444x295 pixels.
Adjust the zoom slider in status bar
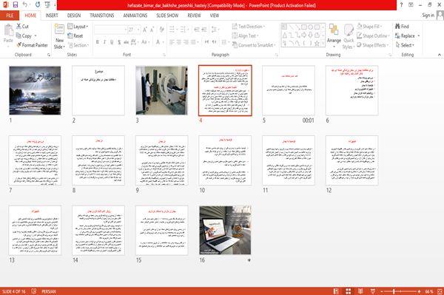(x=400, y=291)
